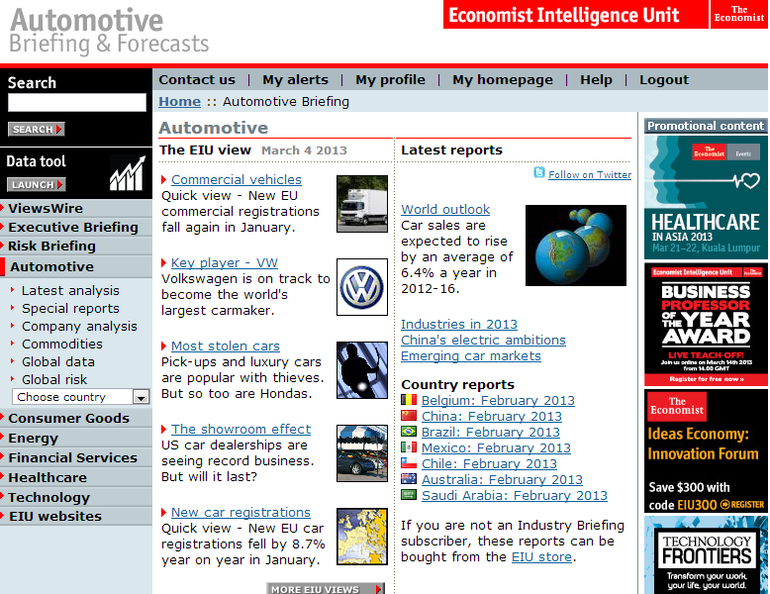Open China's electric ambitions link
Image resolution: width=770 pixels, height=594 pixels.
tap(483, 340)
